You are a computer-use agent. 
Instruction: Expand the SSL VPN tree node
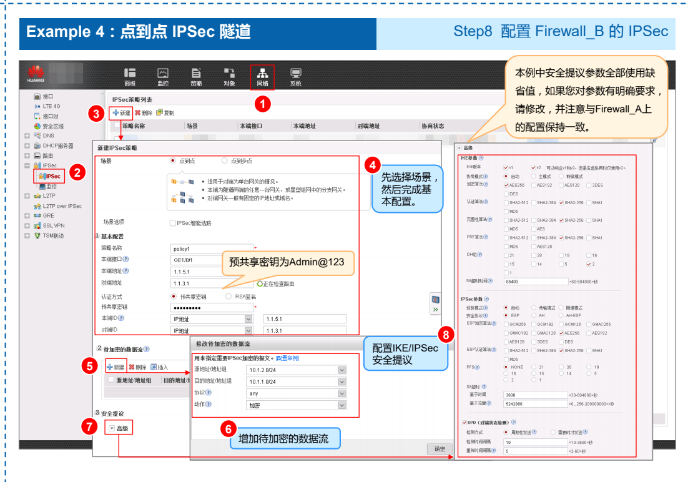coord(27,225)
